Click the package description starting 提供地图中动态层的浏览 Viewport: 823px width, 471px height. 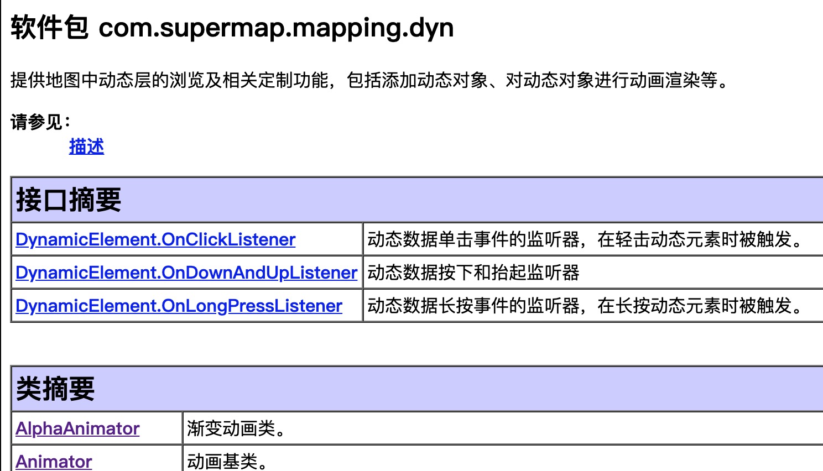[371, 81]
